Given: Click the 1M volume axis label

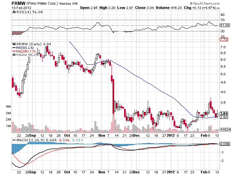Looking at the screenshot, I should click(x=8, y=126).
